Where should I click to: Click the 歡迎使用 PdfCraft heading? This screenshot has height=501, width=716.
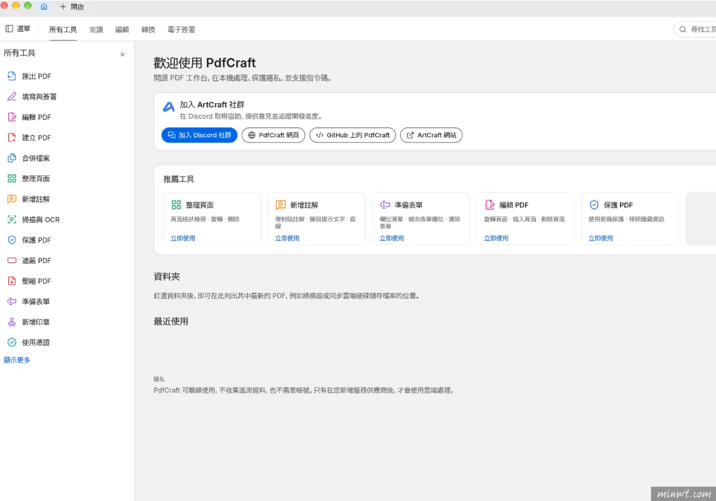point(205,63)
